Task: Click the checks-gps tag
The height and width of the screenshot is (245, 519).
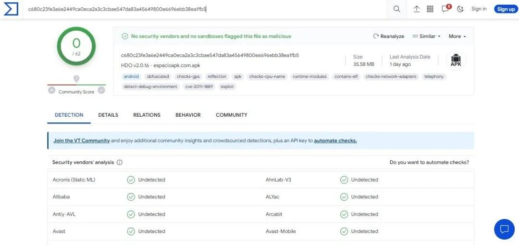Action: click(188, 76)
